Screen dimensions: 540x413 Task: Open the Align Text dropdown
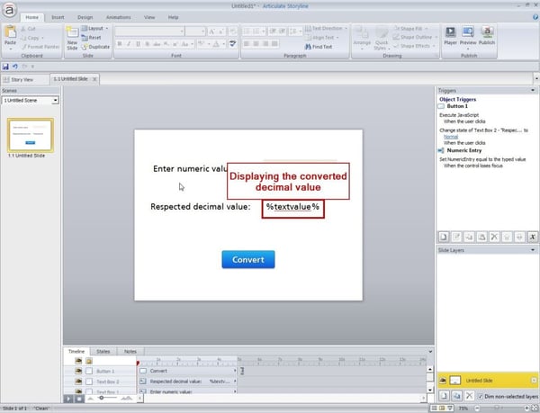[x=322, y=37]
